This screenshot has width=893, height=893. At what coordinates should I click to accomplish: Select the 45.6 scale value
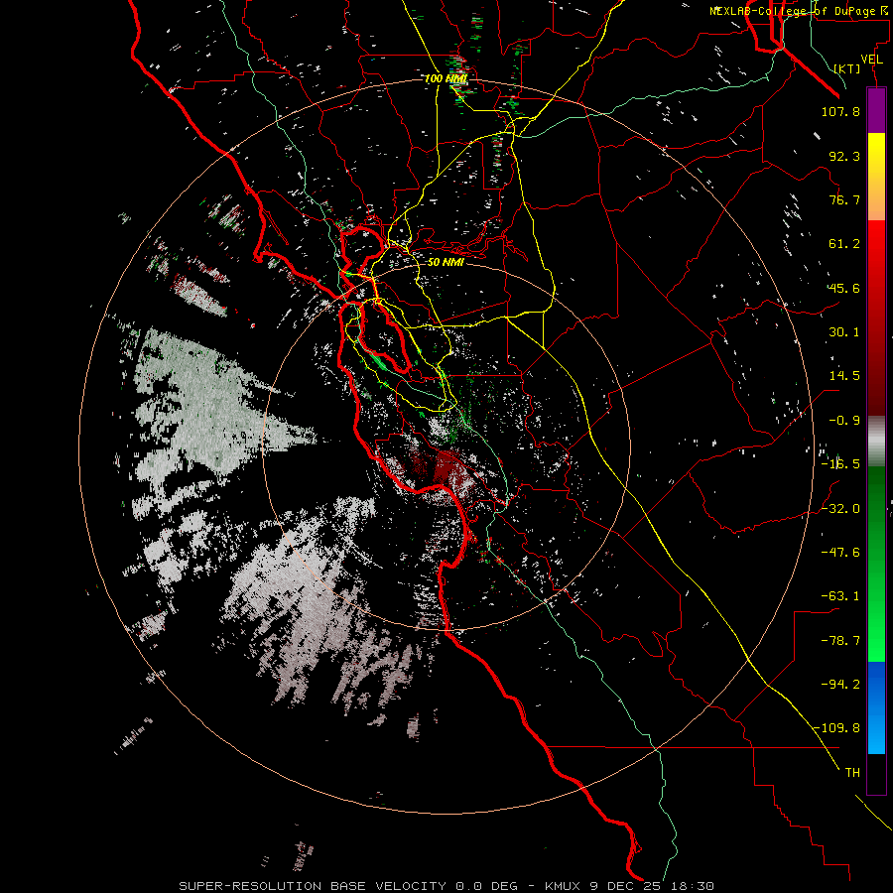(x=844, y=288)
